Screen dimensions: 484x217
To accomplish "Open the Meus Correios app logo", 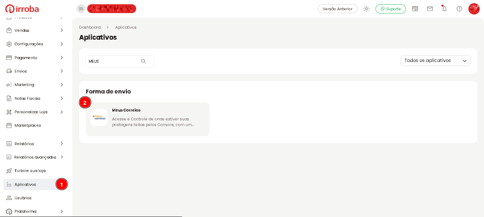I will click(x=99, y=118).
